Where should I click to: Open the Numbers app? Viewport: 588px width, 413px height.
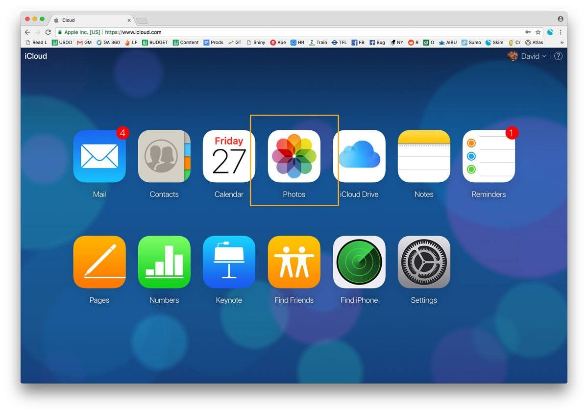[164, 262]
